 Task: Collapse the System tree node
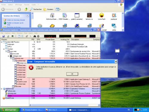tap(4, 49)
